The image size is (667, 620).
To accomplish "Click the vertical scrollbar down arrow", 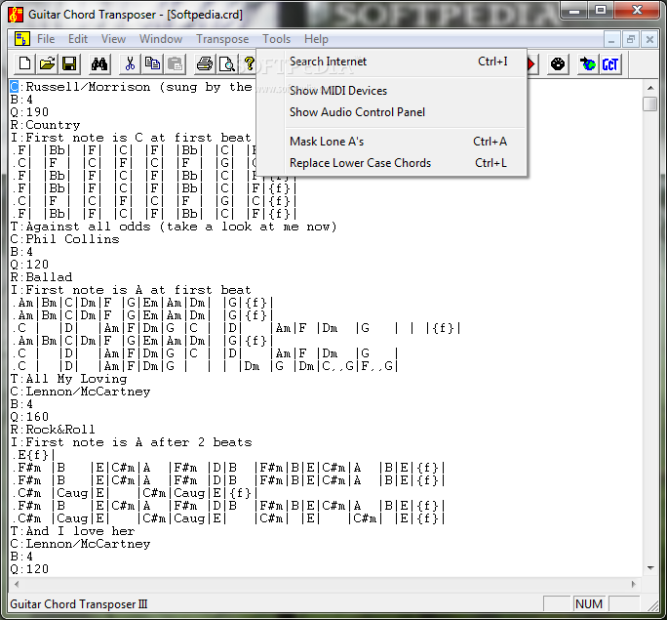I will pyautogui.click(x=650, y=567).
